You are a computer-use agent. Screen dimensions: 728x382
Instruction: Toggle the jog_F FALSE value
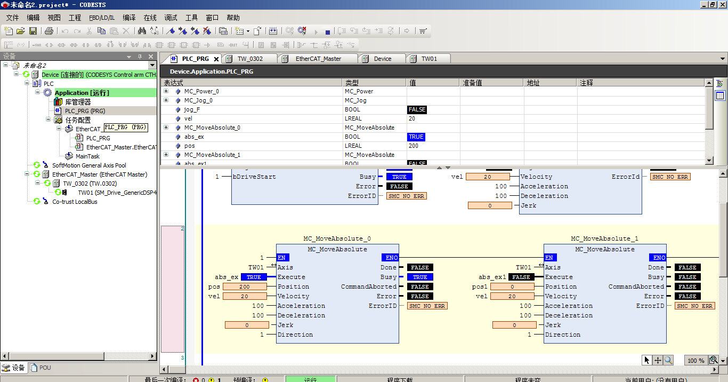[x=417, y=109]
